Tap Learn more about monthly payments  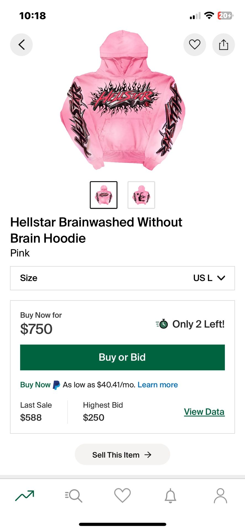[157, 384]
